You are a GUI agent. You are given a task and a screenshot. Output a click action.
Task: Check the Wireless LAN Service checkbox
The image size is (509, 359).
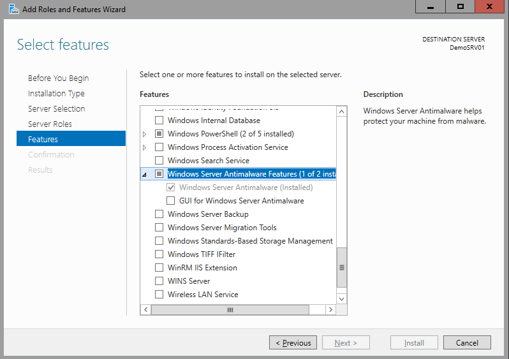pyautogui.click(x=159, y=294)
